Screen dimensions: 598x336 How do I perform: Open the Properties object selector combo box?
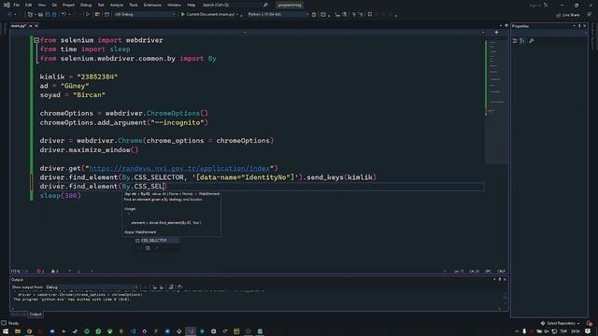point(549,34)
